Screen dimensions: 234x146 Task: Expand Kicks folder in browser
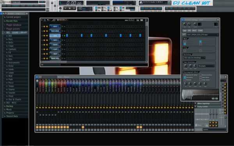tap(11, 66)
